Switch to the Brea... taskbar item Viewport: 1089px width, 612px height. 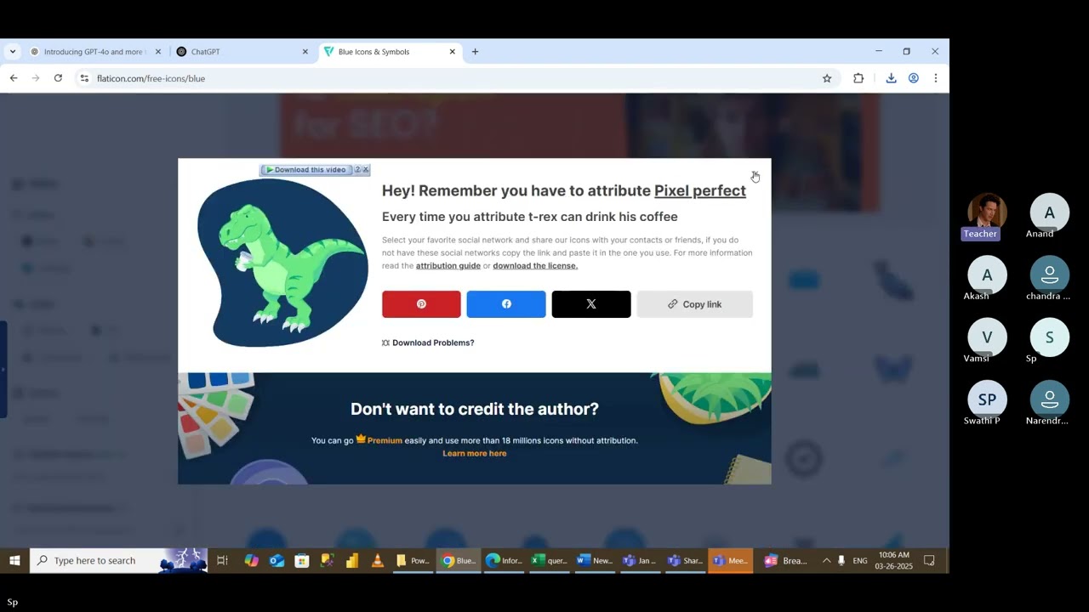[786, 561]
